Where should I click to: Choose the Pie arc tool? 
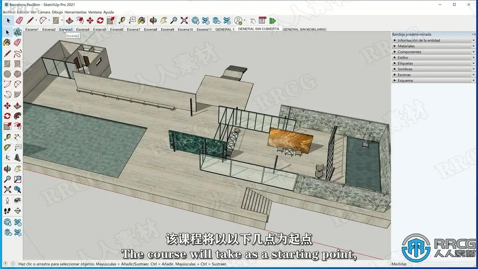coord(18,95)
